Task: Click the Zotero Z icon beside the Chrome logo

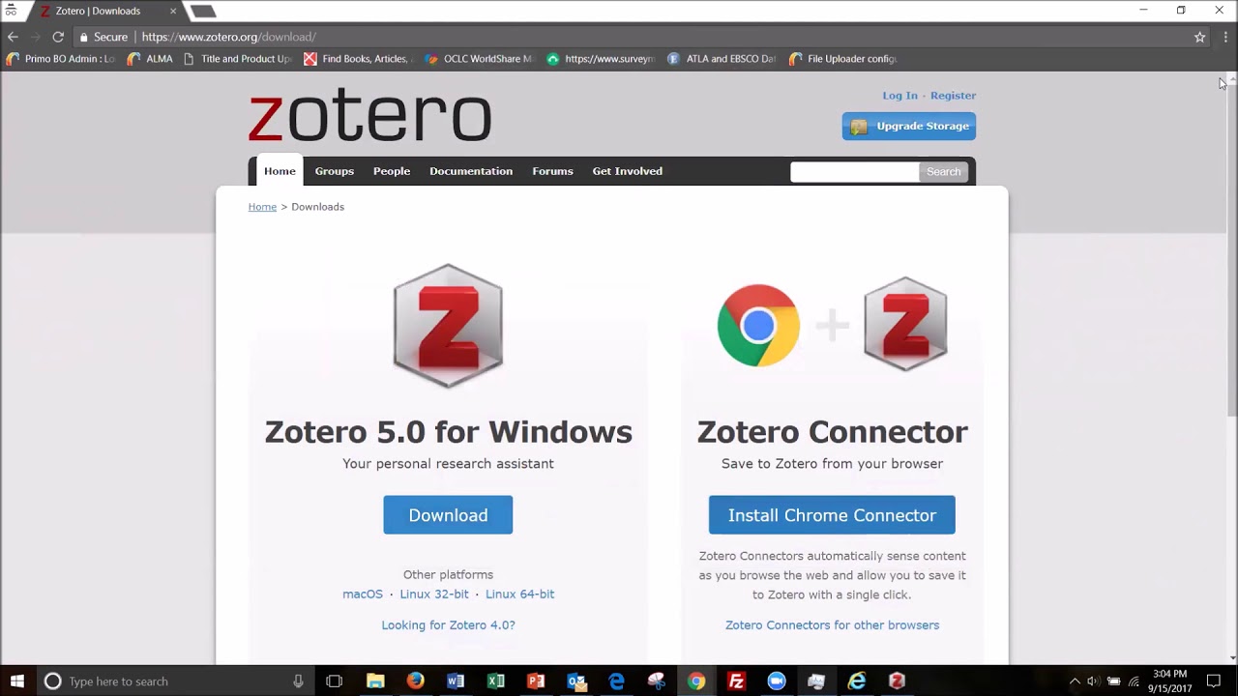Action: tap(905, 325)
